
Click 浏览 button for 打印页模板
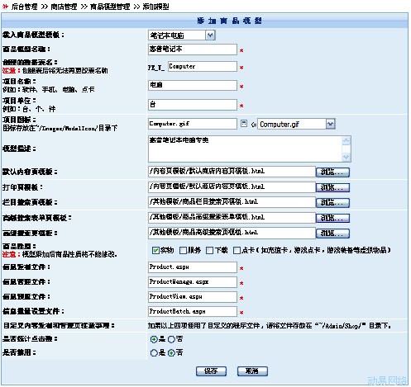pos(332,187)
